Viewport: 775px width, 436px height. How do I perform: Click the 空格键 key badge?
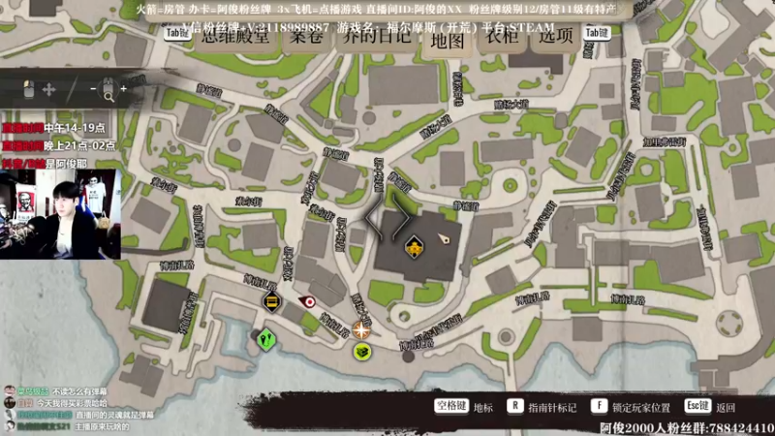click(x=451, y=406)
